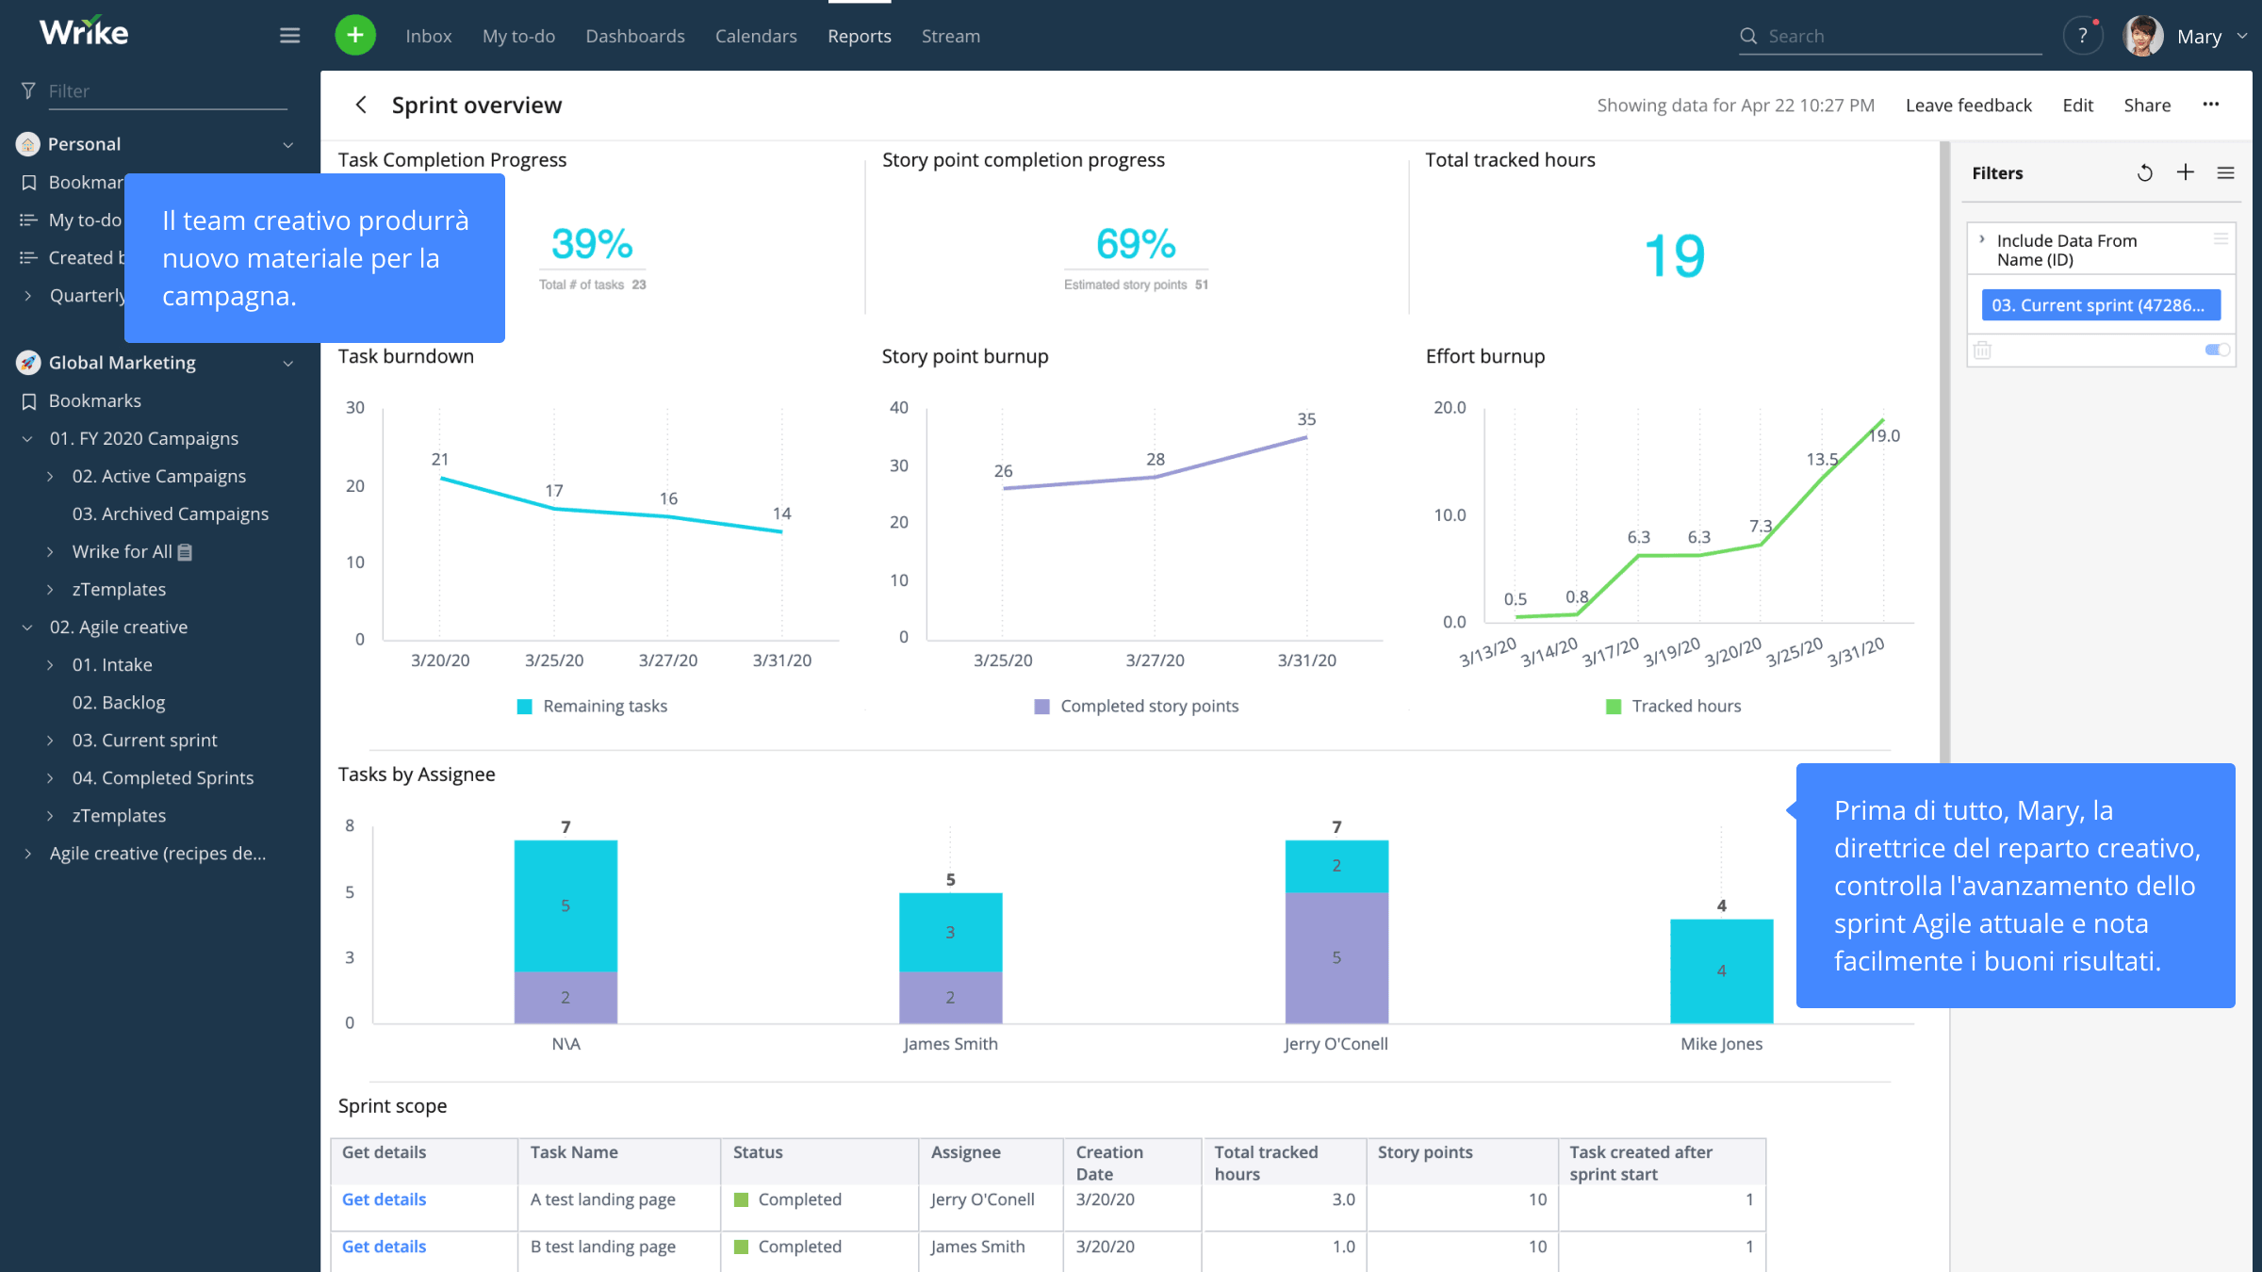
Task: Click the 39% task completion value
Action: tap(591, 243)
